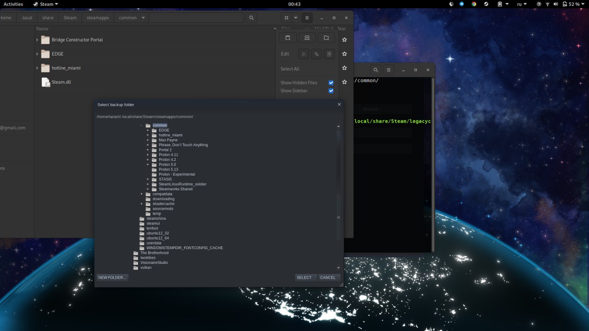Select the userdata folder in tree
Image resolution: width=589 pixels, height=331 pixels.
coord(154,243)
